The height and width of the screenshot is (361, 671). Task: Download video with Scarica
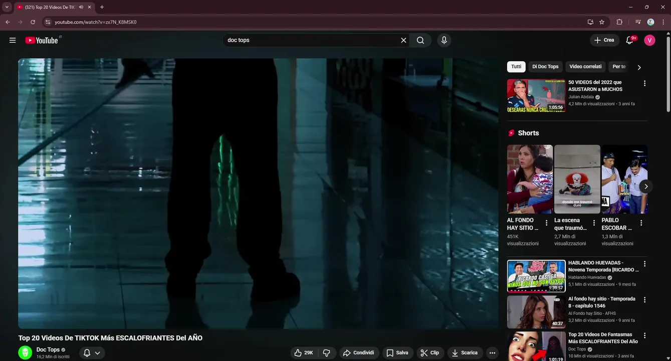pos(465,353)
